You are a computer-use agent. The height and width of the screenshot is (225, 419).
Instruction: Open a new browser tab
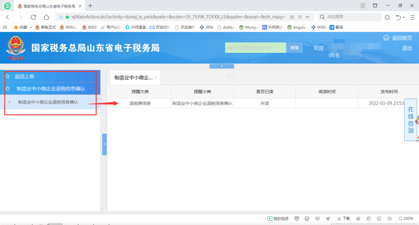tap(90, 5)
